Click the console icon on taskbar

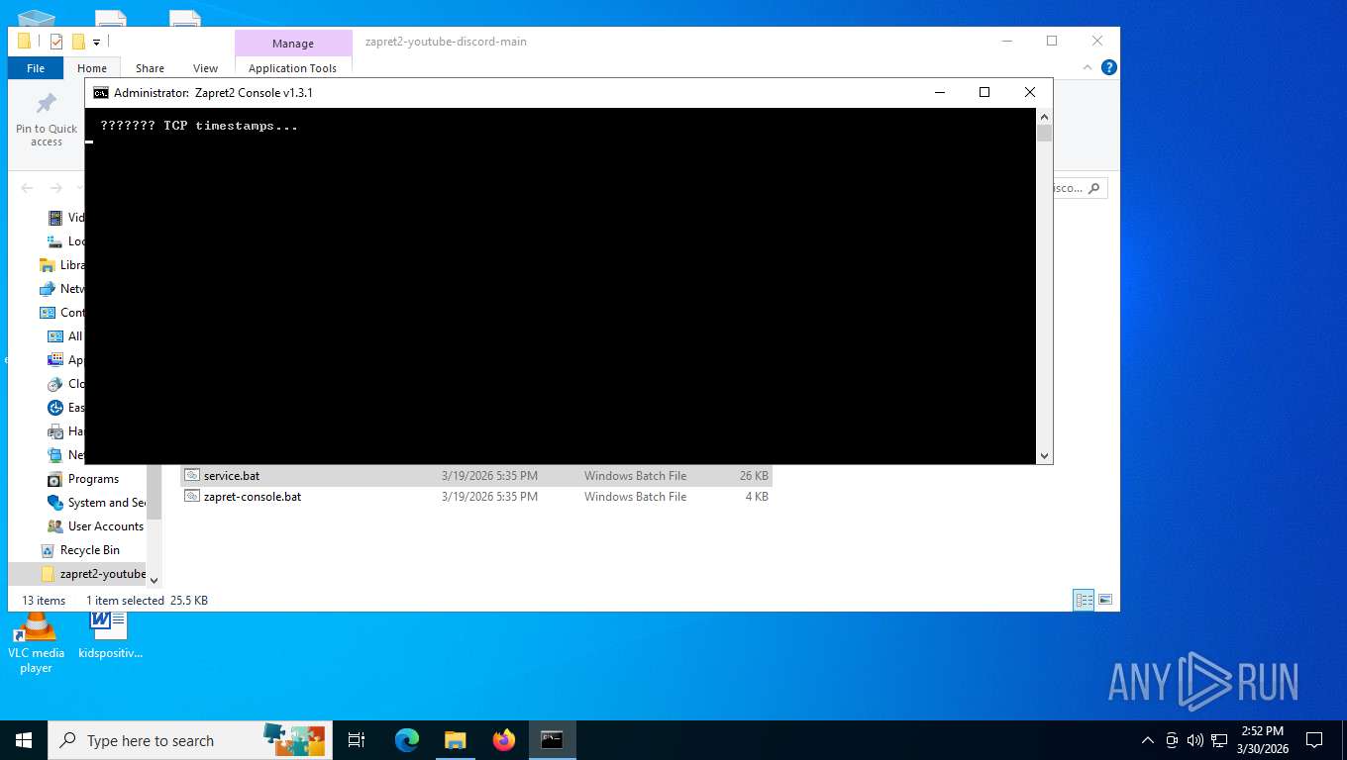click(553, 740)
